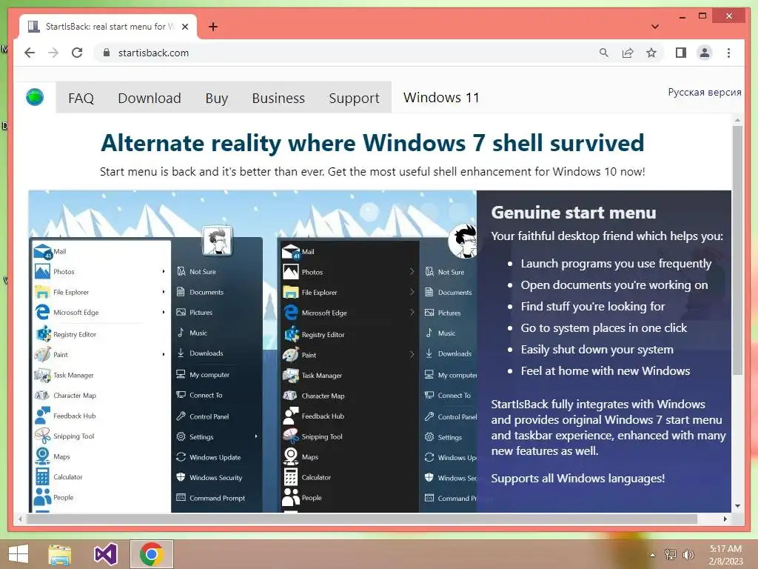Click Calculator icon in light menu

(42, 476)
